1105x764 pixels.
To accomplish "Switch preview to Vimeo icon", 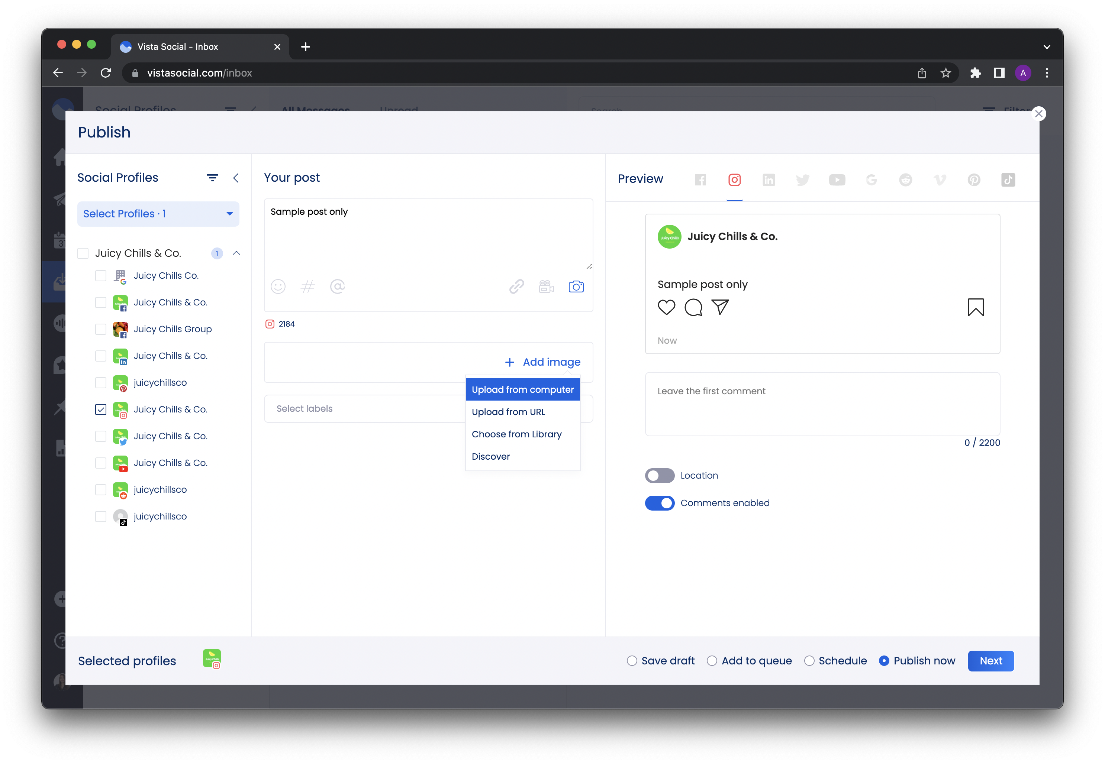I will coord(939,180).
